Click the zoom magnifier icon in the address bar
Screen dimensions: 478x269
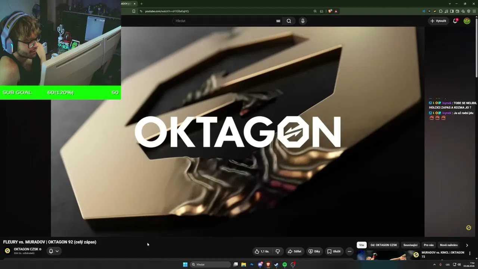coord(315,11)
